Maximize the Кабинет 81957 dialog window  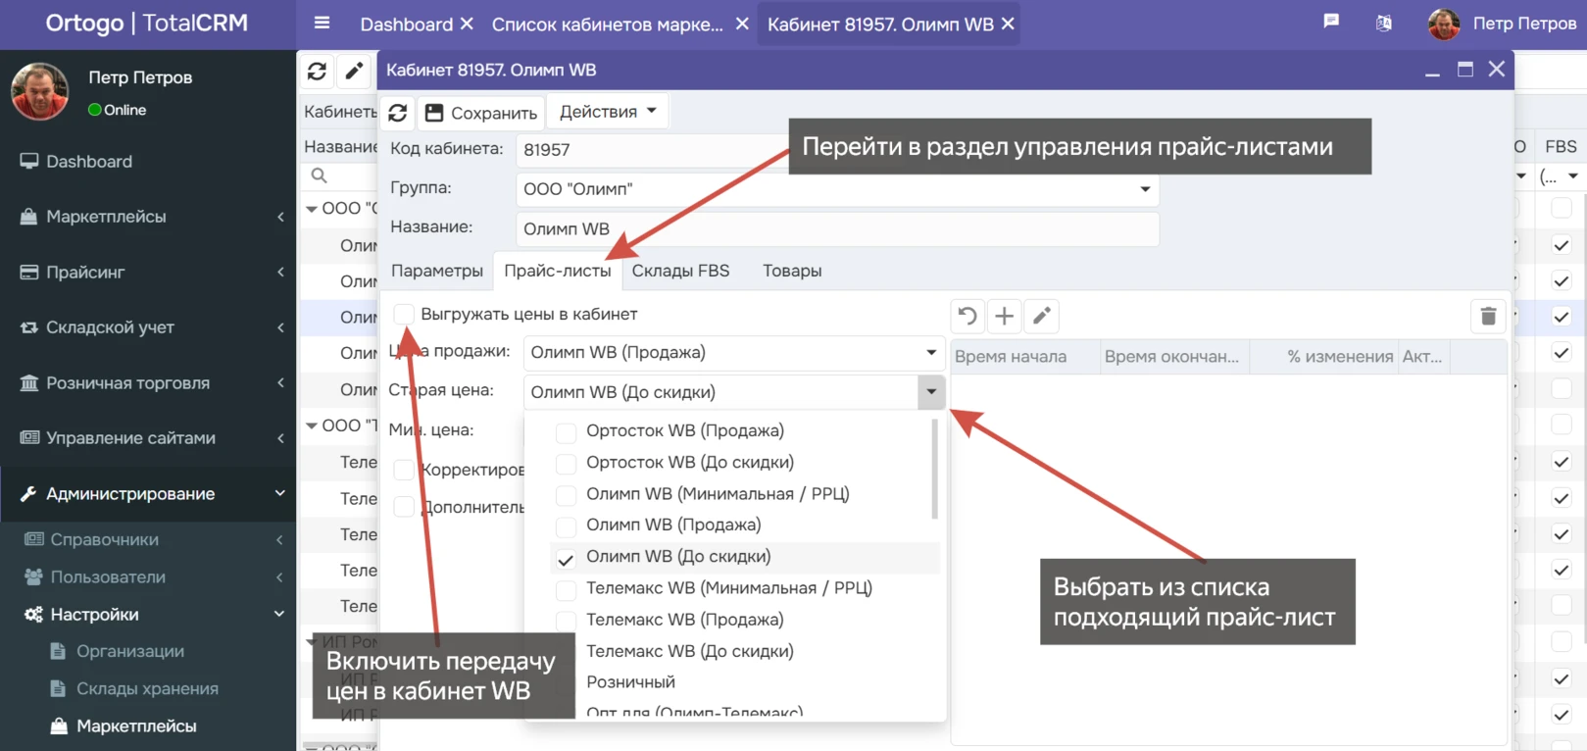point(1465,69)
